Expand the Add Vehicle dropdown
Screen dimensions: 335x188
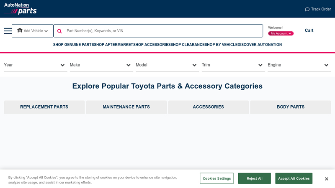point(33,31)
